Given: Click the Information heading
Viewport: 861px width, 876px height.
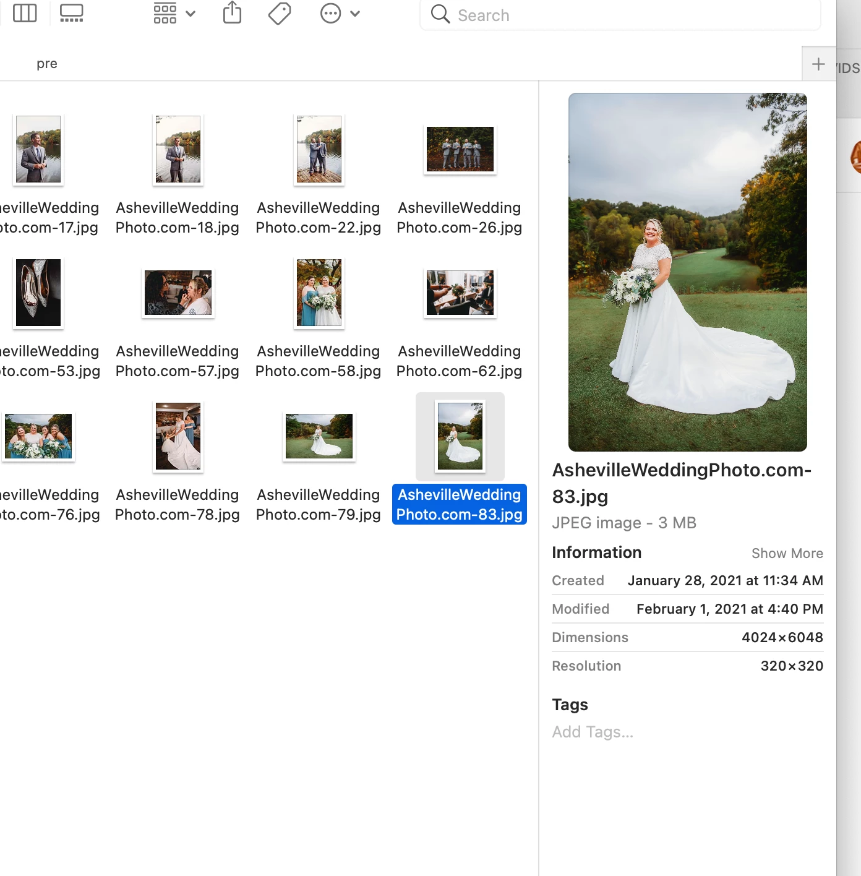Looking at the screenshot, I should point(597,552).
